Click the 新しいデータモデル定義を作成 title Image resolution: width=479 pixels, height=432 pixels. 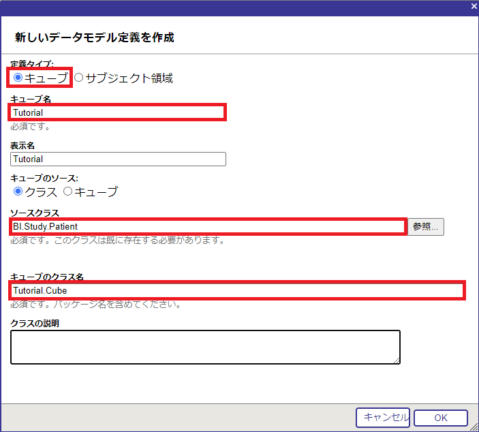[x=95, y=37]
